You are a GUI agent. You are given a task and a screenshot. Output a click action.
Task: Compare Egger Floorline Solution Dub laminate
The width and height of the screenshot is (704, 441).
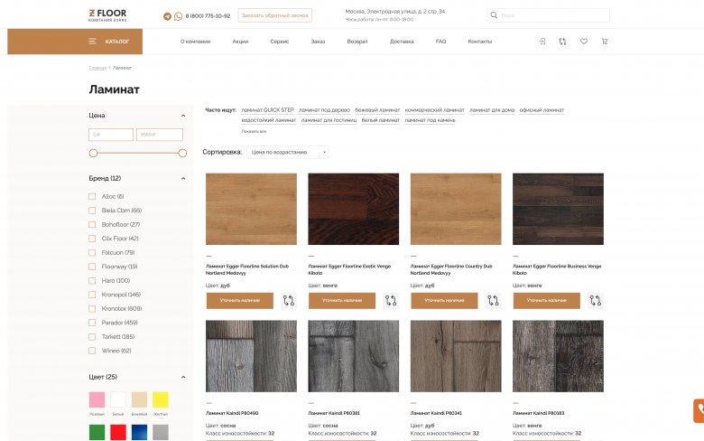[x=289, y=300]
